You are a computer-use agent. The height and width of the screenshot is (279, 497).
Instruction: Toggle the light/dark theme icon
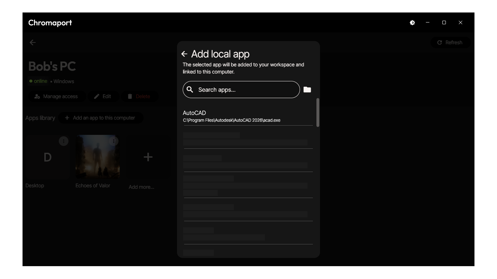point(412,22)
